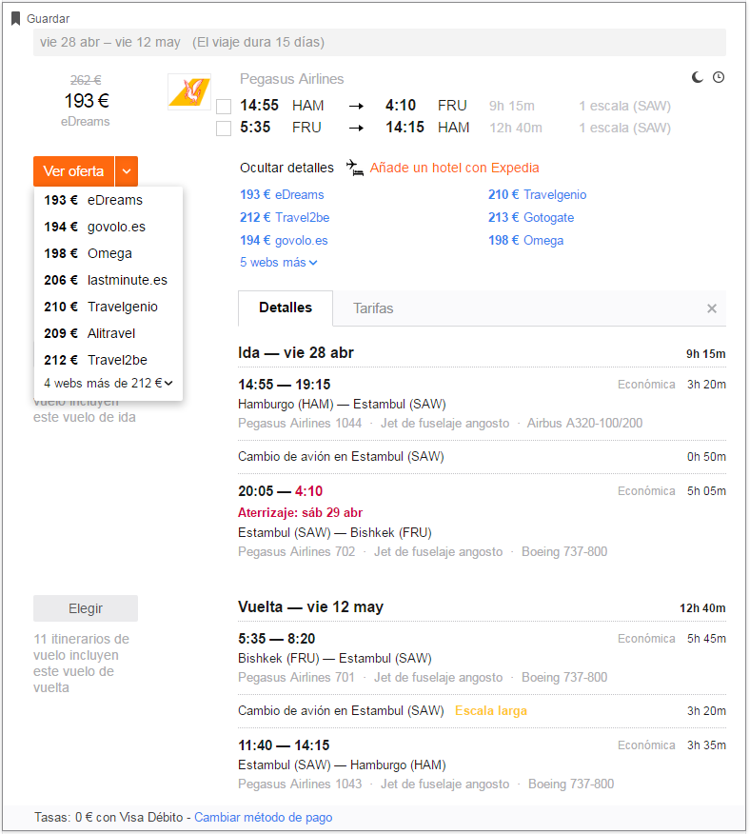Click the orange Ver oferta button

pos(74,171)
